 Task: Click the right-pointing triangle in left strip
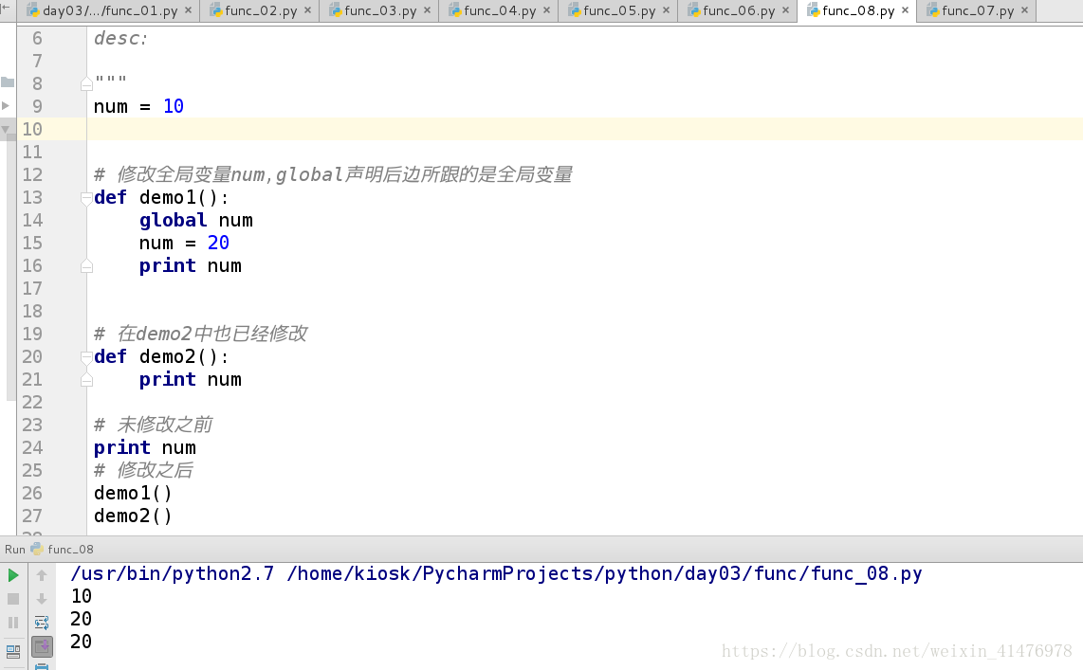tap(6, 105)
